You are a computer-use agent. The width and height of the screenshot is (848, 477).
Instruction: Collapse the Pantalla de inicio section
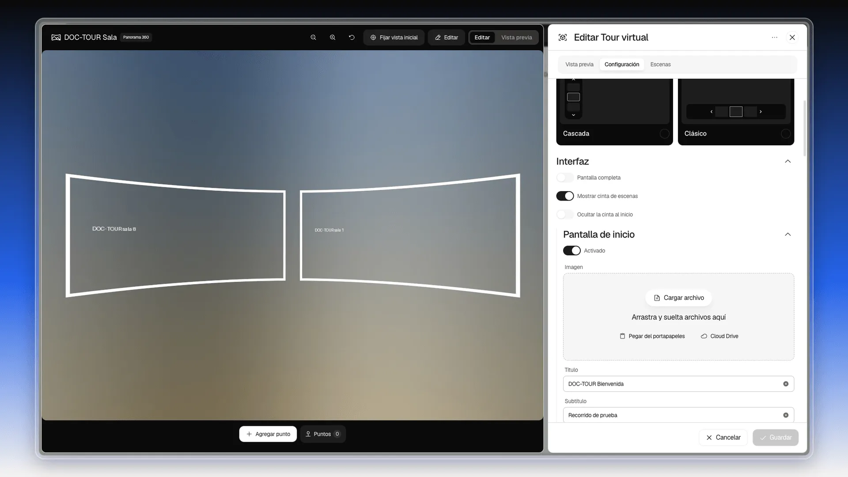click(x=787, y=235)
